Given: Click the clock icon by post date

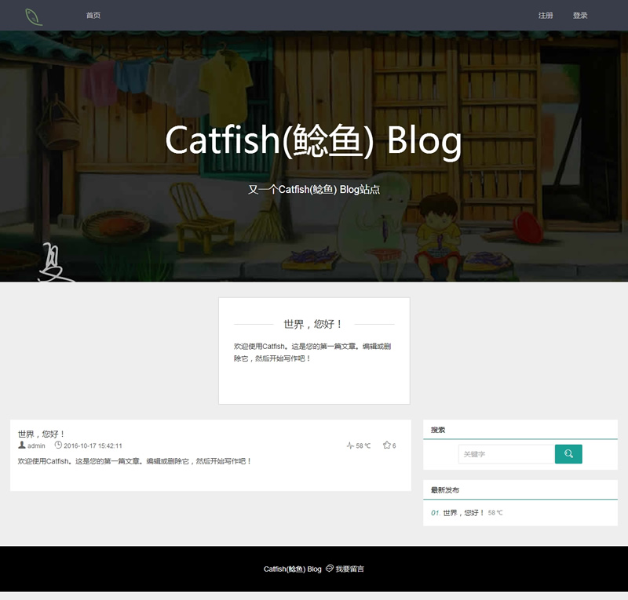Looking at the screenshot, I should [x=58, y=445].
